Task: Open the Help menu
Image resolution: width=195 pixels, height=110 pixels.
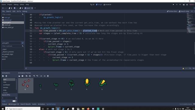Action: [x=27, y=5]
